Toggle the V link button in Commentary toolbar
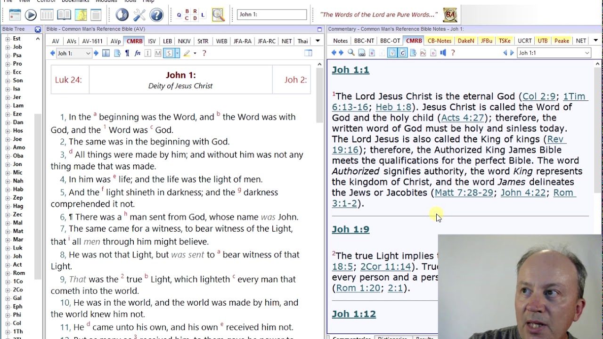 [x=392, y=53]
